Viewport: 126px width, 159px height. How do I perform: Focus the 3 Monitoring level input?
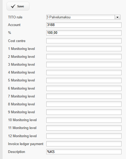84,64
